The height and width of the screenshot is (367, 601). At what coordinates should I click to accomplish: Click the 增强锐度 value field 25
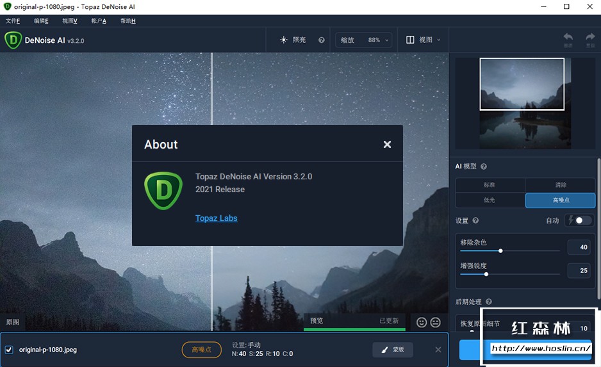click(579, 270)
